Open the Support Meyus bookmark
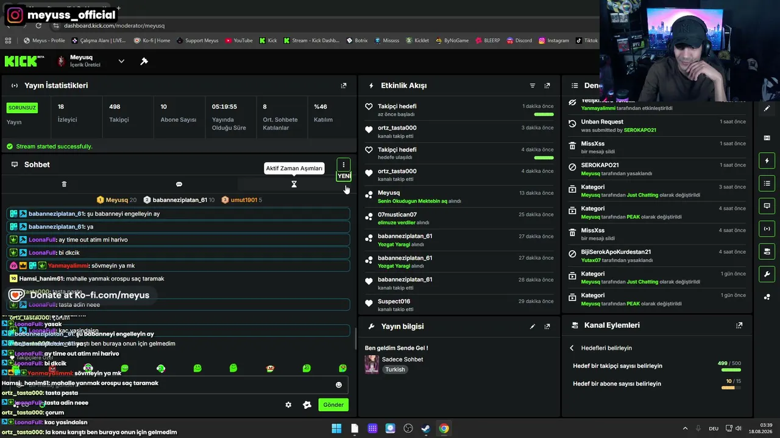The image size is (780, 438). (197, 41)
